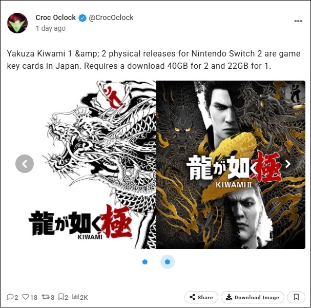Image resolution: width=311 pixels, height=308 pixels.
Task: Click the blue verified badge icon
Action: click(82, 18)
